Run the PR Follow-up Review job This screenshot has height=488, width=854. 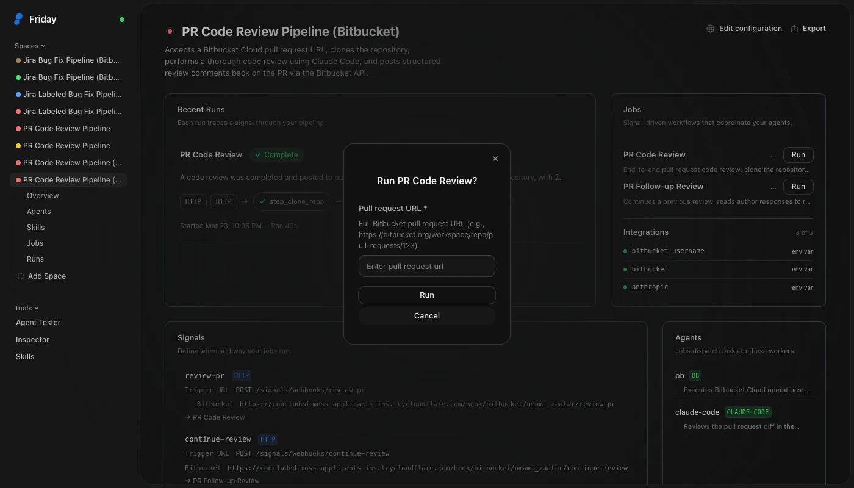798,187
